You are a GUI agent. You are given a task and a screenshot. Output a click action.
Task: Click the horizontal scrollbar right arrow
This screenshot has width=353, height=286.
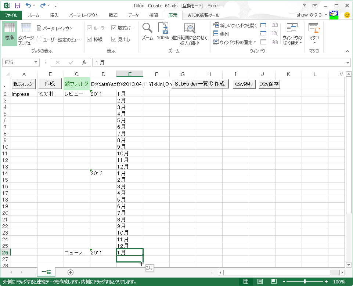342,272
